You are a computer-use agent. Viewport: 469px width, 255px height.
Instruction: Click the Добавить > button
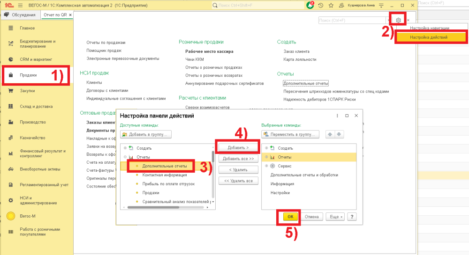pyautogui.click(x=237, y=148)
